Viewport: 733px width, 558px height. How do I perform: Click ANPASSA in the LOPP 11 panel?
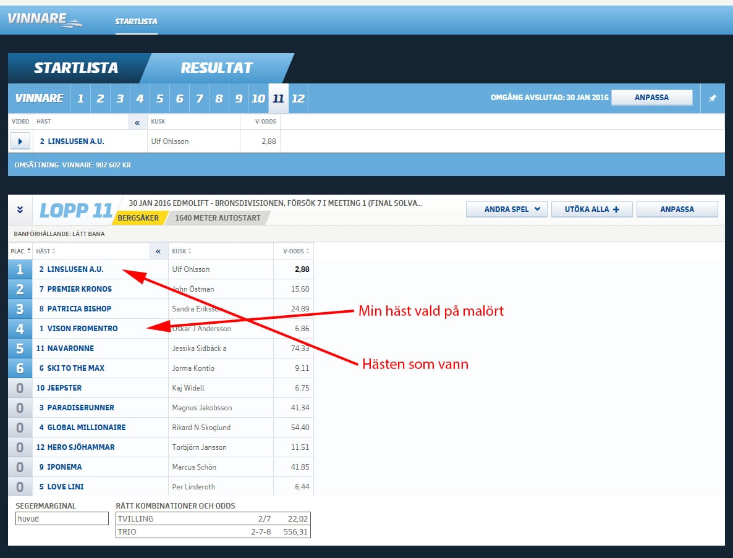pos(677,209)
